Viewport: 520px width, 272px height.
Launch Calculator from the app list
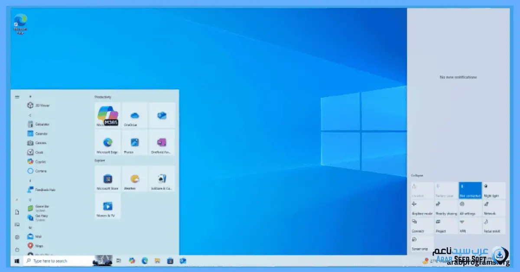click(42, 124)
